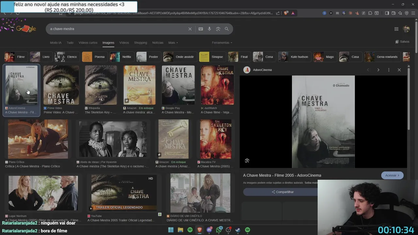Filter images by Poema chip

coord(94,57)
